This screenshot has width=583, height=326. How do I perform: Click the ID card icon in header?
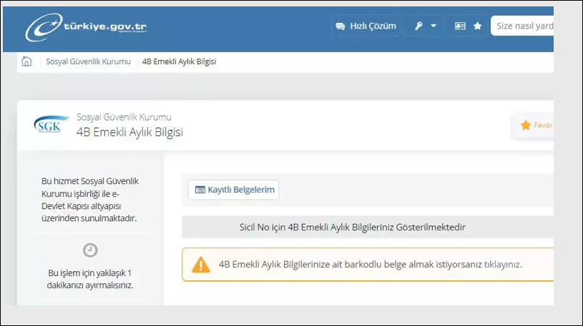(460, 26)
